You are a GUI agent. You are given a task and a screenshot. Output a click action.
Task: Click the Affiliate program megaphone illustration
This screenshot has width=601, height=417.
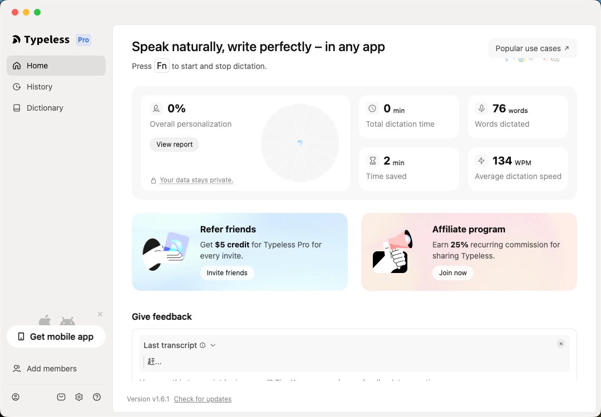(392, 251)
